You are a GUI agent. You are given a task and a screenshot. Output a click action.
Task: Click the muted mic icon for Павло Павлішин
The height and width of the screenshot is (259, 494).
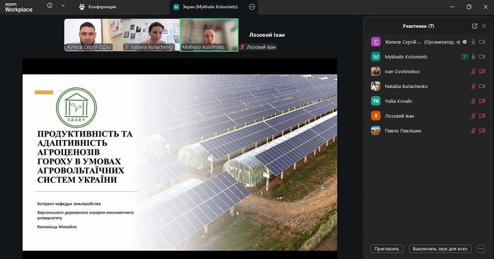pyautogui.click(x=473, y=131)
